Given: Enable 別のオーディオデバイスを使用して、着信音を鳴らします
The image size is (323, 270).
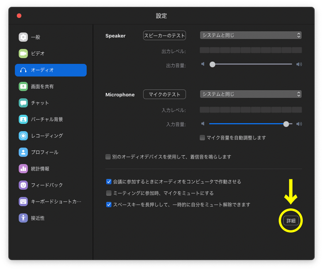Looking at the screenshot, I should coord(108,156).
